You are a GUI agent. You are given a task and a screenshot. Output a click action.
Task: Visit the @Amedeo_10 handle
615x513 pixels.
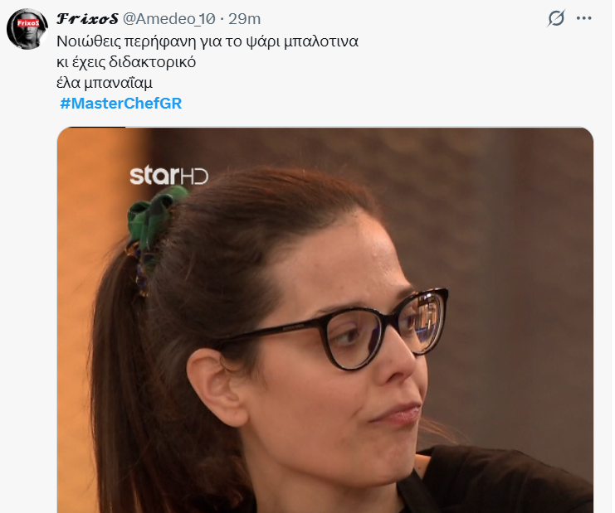point(169,19)
